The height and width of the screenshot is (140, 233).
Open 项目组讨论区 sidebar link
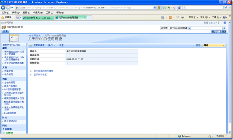tap(11, 121)
